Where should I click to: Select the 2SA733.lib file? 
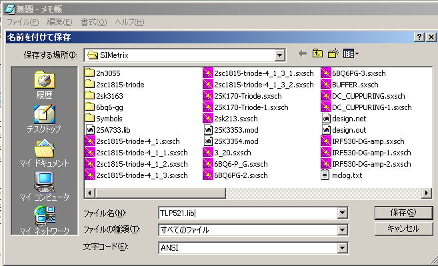[x=107, y=130]
